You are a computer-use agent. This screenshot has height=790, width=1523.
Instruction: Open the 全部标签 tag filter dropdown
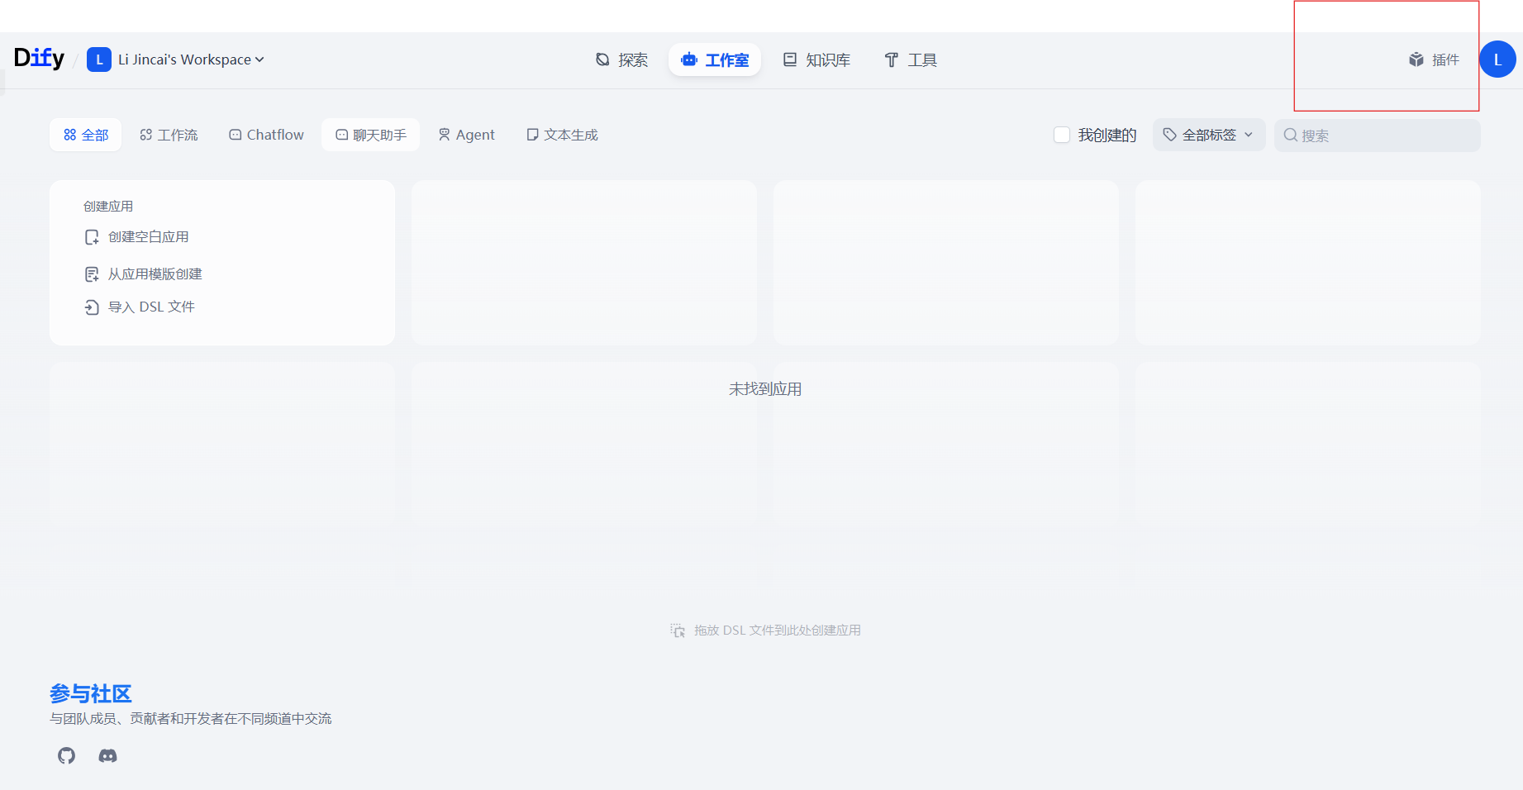coord(1208,135)
